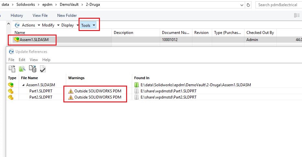The image size is (302, 157).
Task: Open the Actions dropdown menu
Action: pyautogui.click(x=31, y=25)
